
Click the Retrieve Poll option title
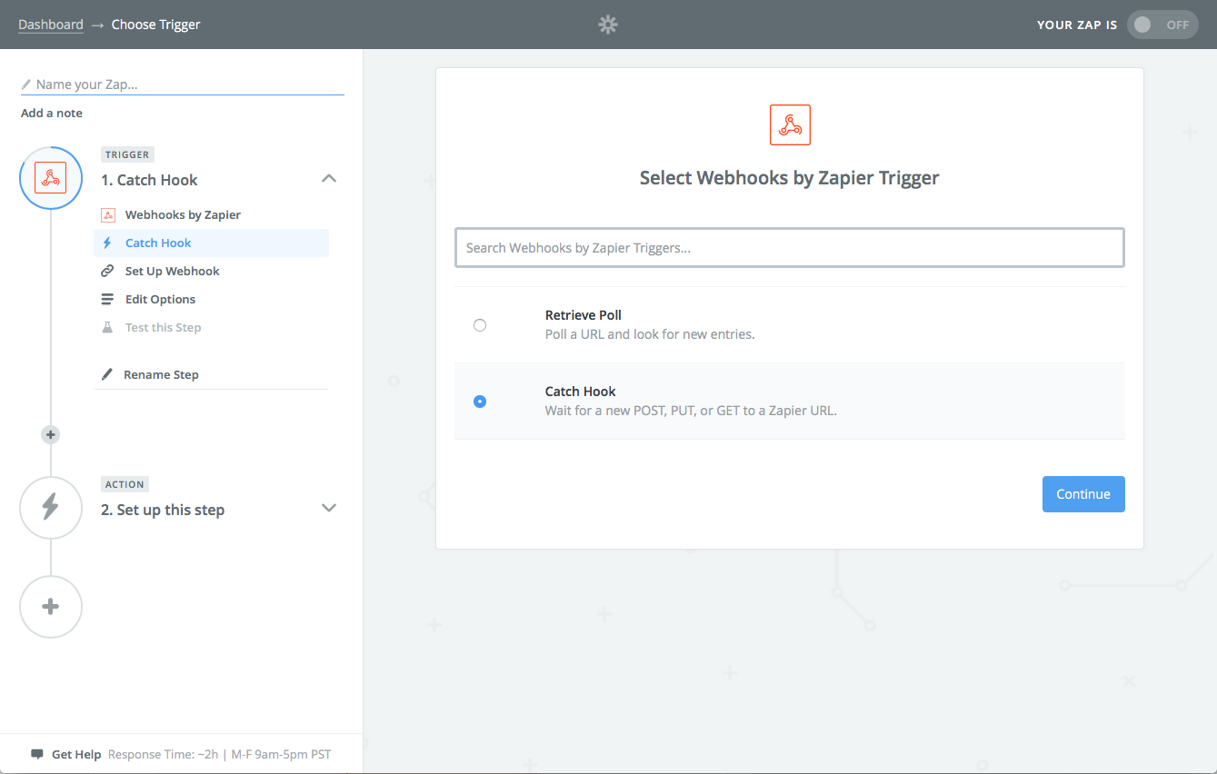point(584,315)
